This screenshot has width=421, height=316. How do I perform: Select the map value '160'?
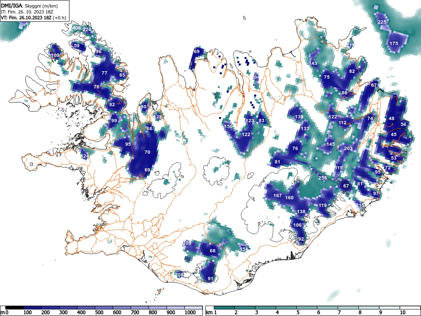[290, 198]
